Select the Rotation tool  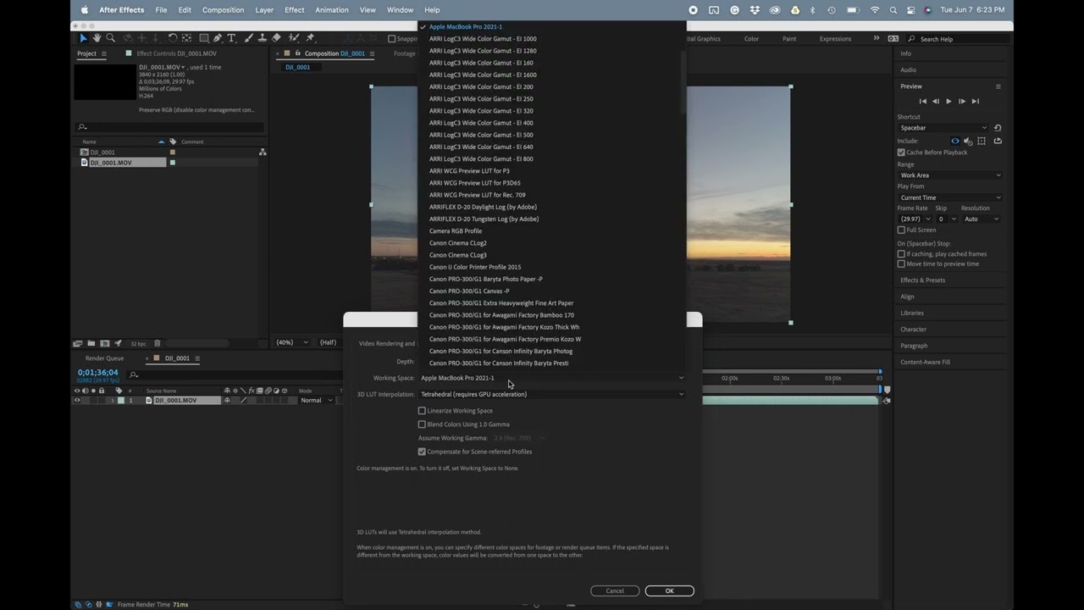point(173,38)
